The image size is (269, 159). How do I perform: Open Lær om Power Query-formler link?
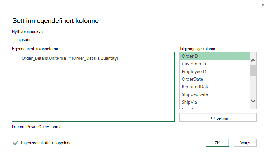click(x=37, y=127)
